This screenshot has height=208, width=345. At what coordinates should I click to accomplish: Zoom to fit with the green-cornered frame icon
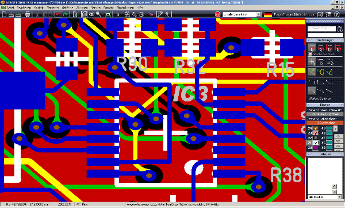point(108,14)
